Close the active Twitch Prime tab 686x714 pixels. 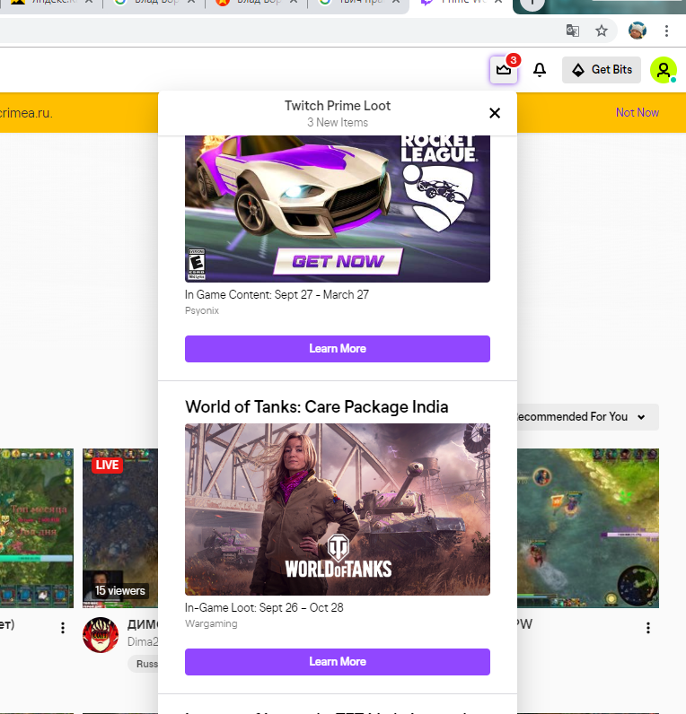click(498, 2)
